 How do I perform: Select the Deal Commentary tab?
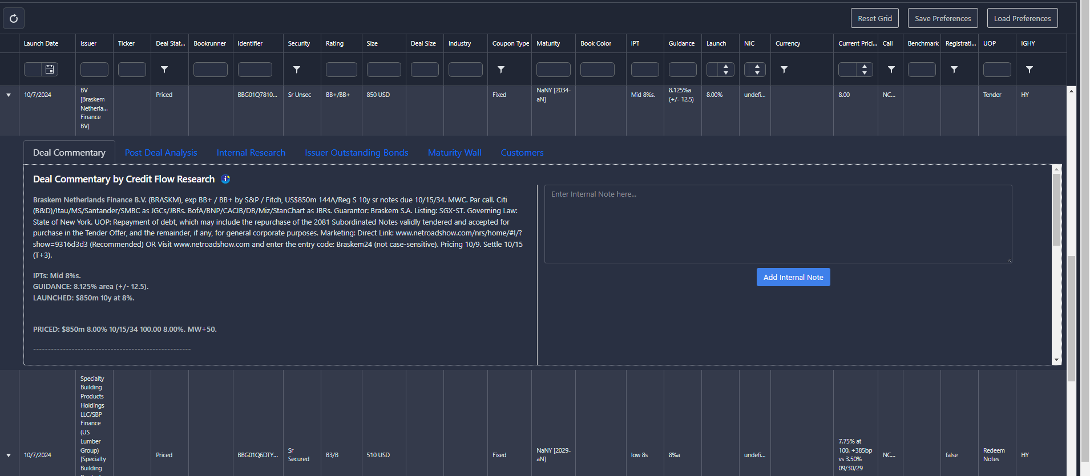(x=69, y=153)
